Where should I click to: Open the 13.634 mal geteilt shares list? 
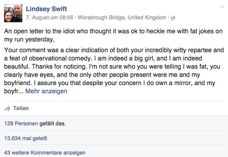tap(25, 138)
